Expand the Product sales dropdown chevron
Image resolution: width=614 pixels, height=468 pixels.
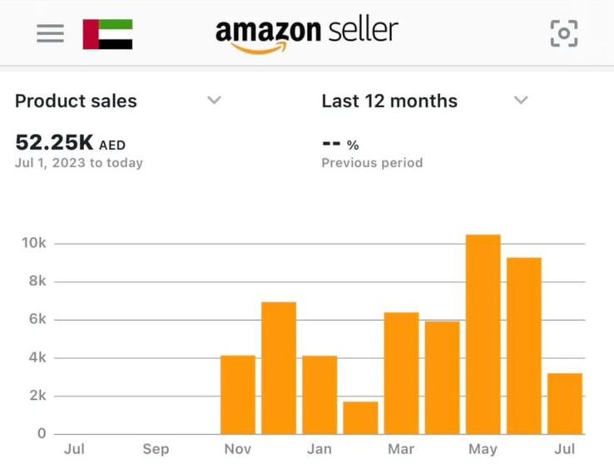coord(214,101)
